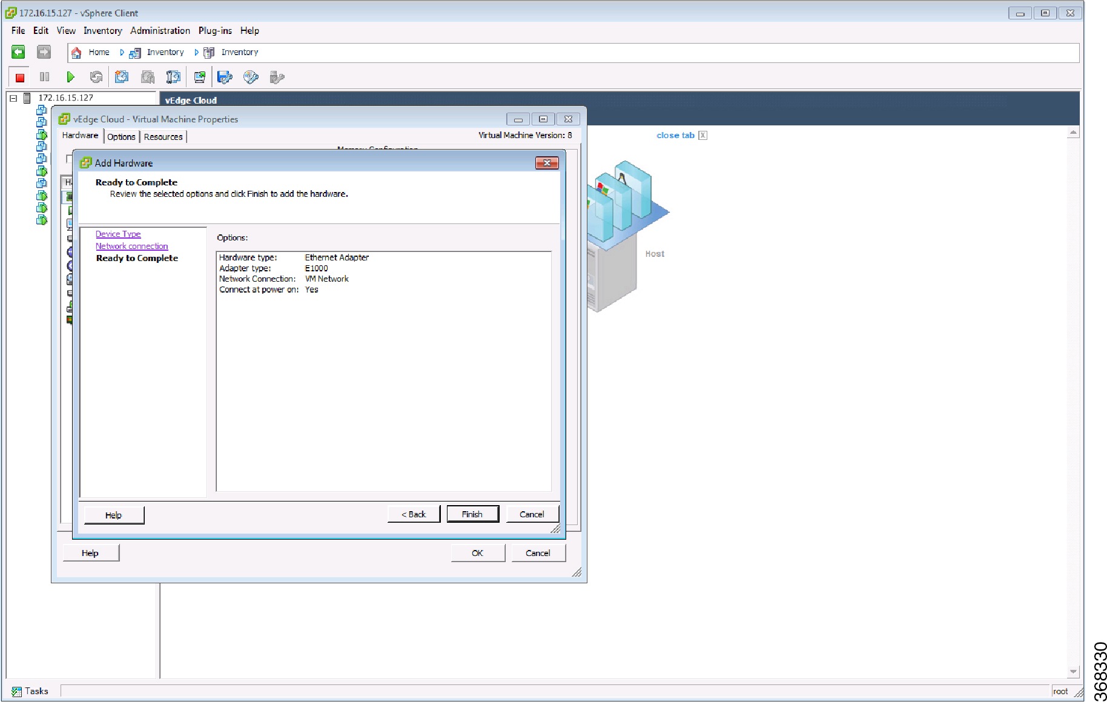
Task: Close the Add Hardware dialog with red X
Action: [x=547, y=163]
